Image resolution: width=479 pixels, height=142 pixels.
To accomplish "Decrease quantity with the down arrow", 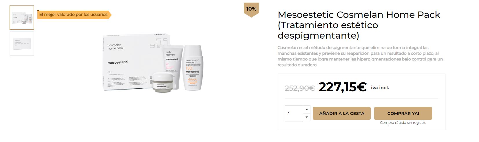I will pyautogui.click(x=307, y=117).
